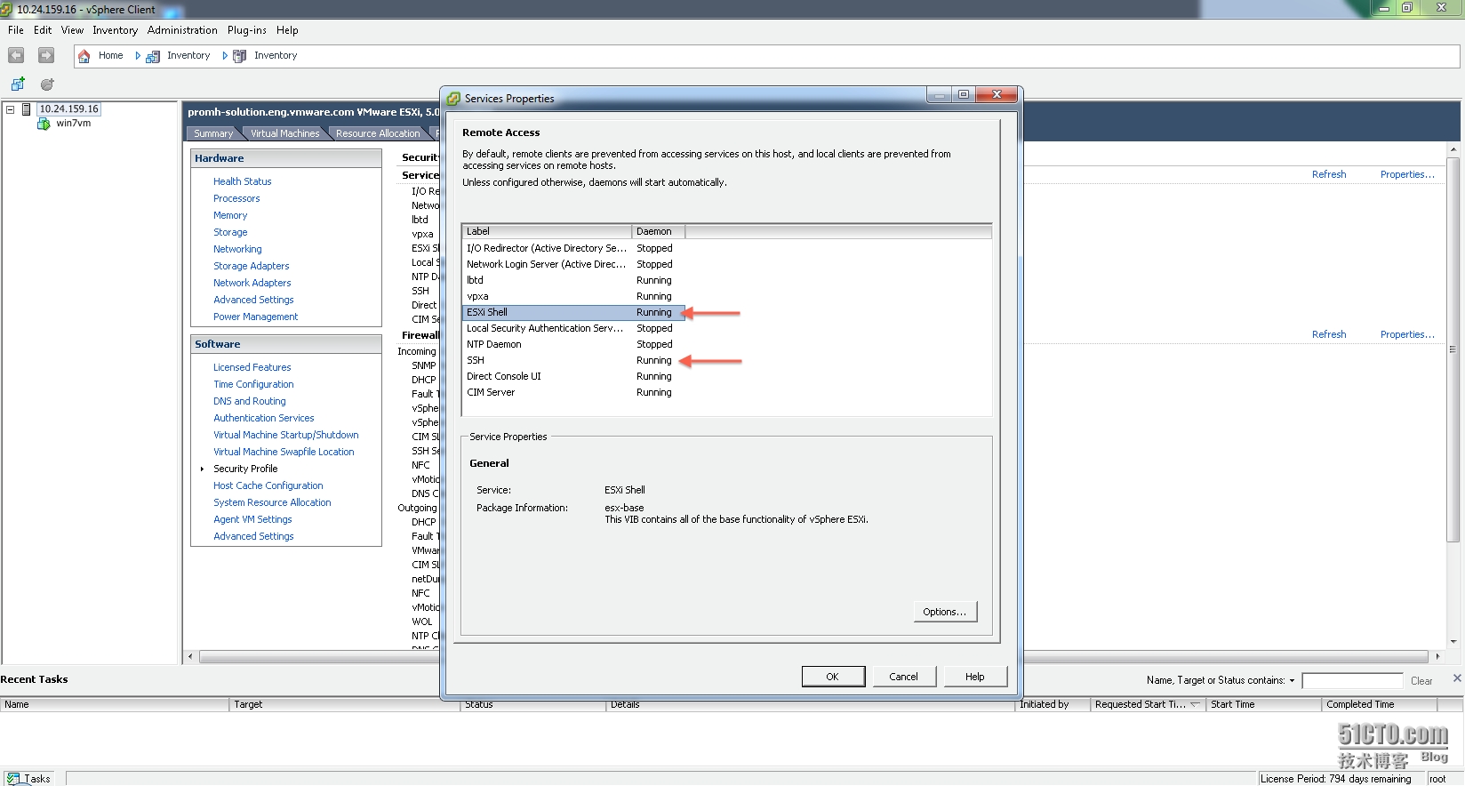The height and width of the screenshot is (786, 1465).
Task: Click the forward navigation arrow icon
Action: coord(46,55)
